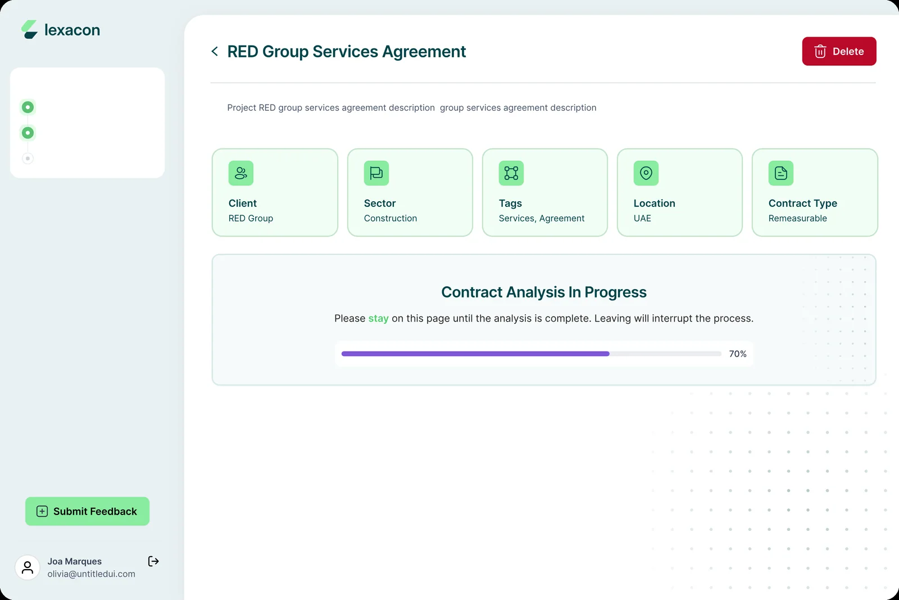Click the Sector card label
This screenshot has width=899, height=600.
[380, 203]
